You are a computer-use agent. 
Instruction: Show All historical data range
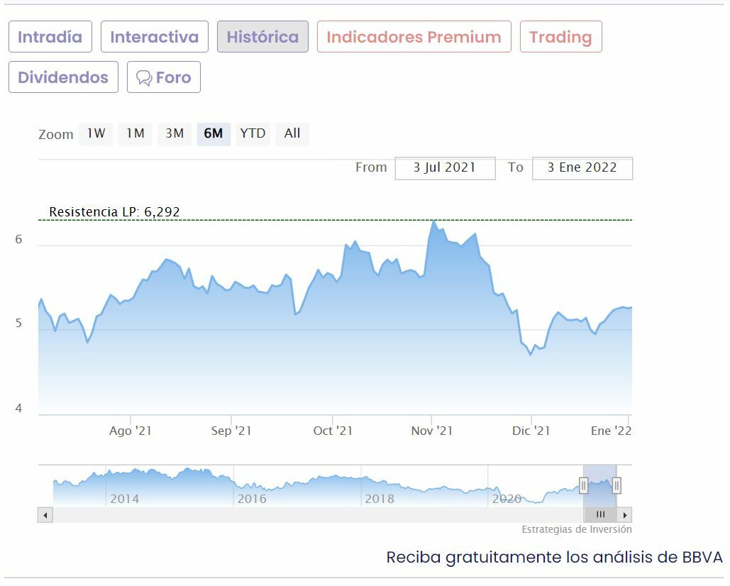292,133
